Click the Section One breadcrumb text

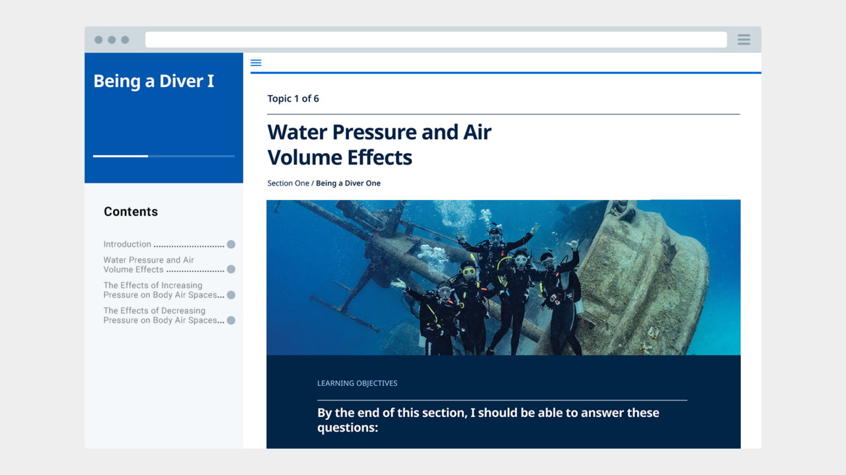[288, 183]
